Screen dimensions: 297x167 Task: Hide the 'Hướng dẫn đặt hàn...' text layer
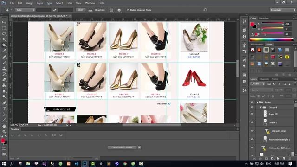coord(252,148)
